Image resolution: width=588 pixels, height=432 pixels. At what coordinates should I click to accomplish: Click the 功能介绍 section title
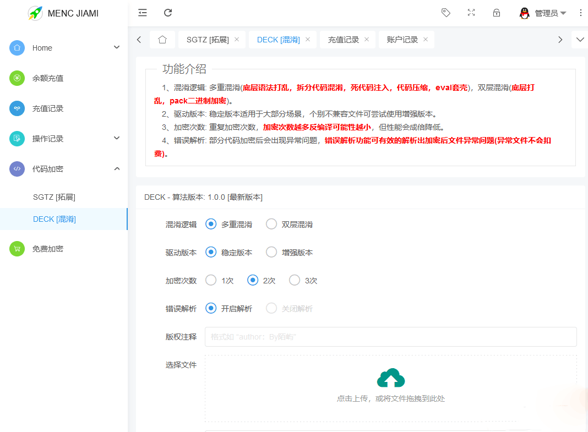tap(184, 69)
